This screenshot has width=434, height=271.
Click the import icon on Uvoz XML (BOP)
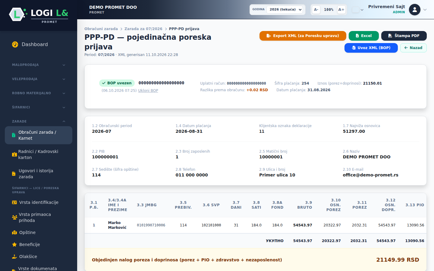pos(354,48)
